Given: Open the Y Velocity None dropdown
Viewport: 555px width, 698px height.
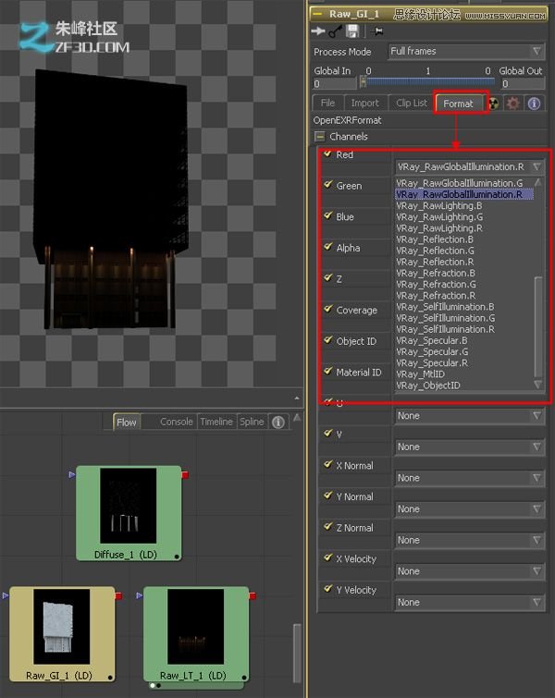Looking at the screenshot, I should tap(470, 602).
